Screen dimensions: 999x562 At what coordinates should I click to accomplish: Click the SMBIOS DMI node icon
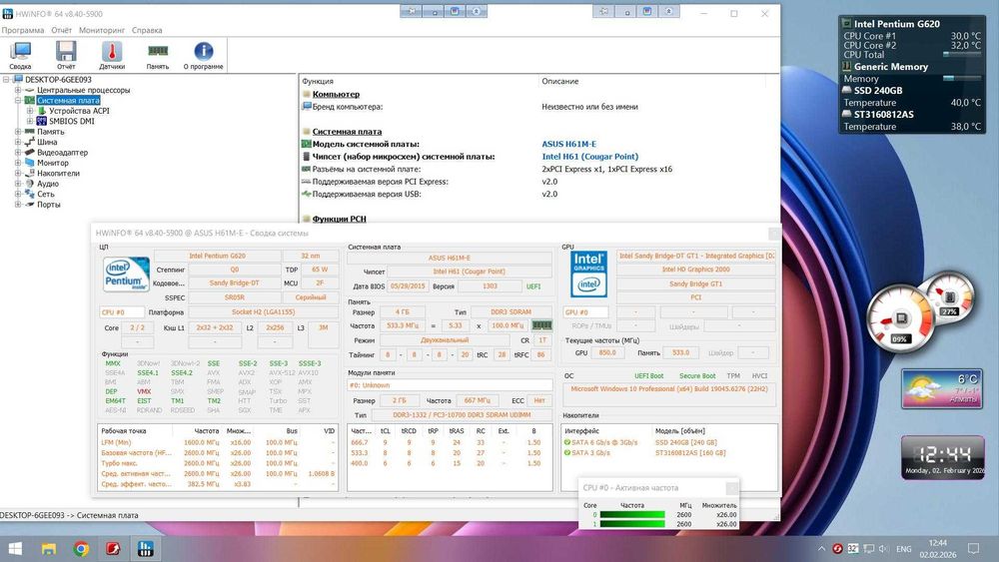[41, 121]
